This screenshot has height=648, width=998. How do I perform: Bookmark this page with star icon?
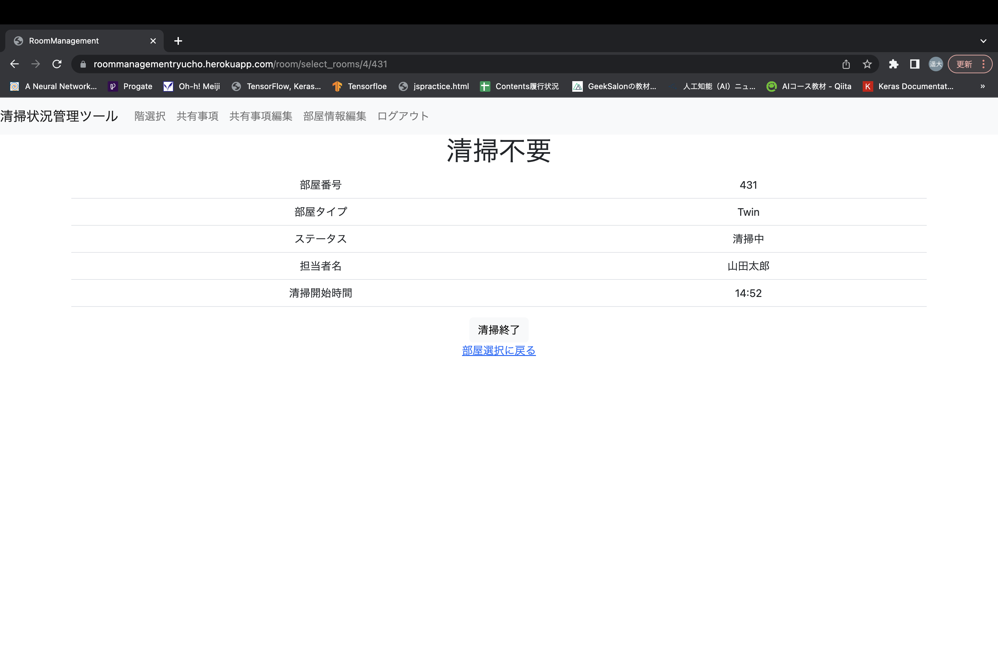[867, 64]
